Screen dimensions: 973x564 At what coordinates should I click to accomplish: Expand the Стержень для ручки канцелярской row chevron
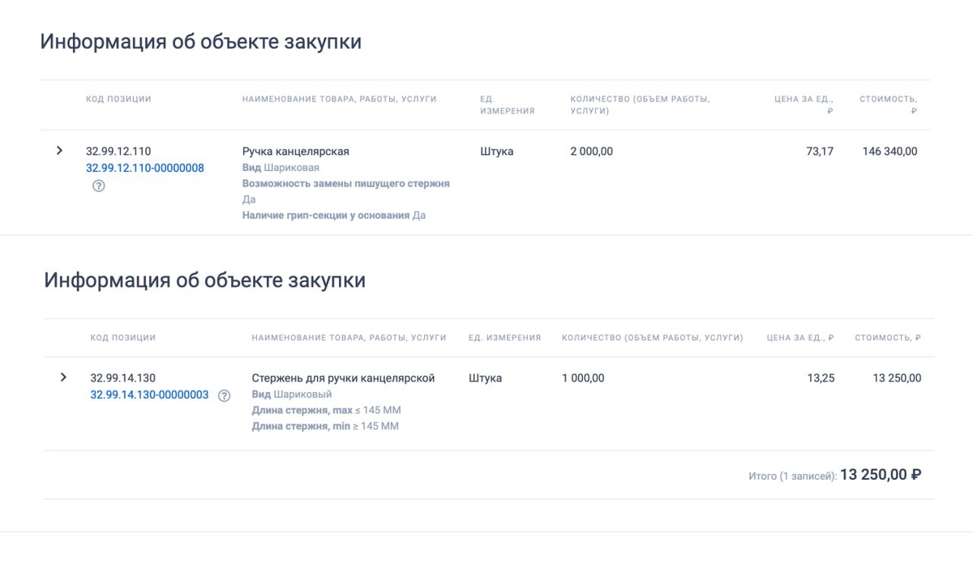point(63,378)
